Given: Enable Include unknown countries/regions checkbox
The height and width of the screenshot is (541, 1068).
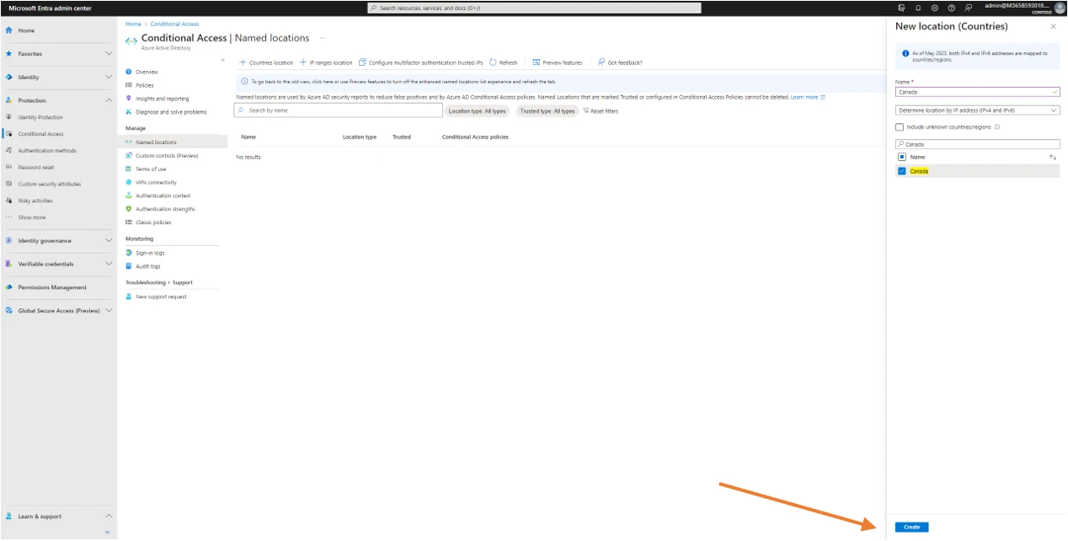Looking at the screenshot, I should (900, 127).
